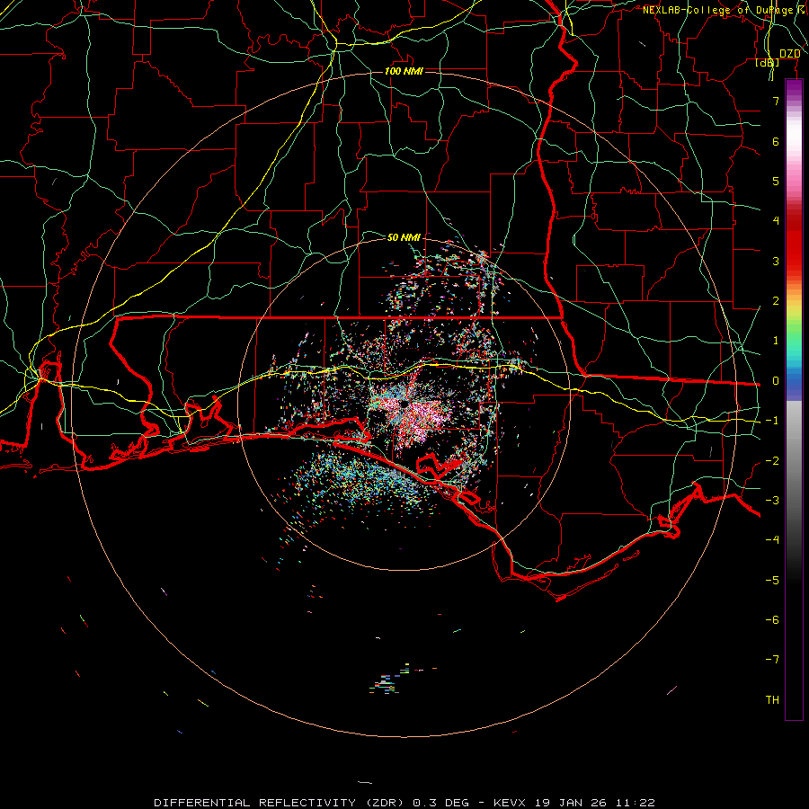The width and height of the screenshot is (809, 809).
Task: Click the "100 NMI" range ring label
Action: pyautogui.click(x=404, y=71)
